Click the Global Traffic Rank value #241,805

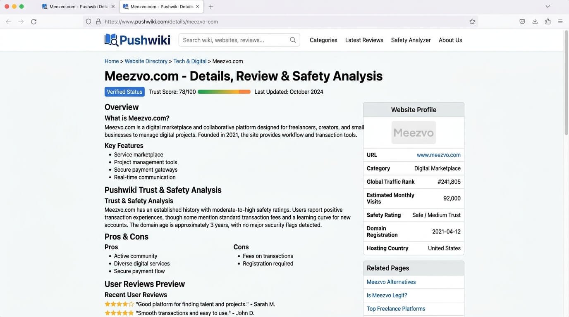pyautogui.click(x=449, y=182)
